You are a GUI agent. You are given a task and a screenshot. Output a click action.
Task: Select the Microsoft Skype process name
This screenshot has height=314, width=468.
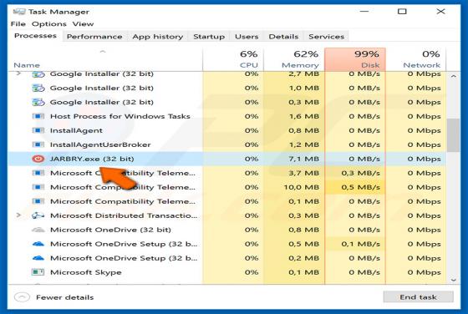(86, 272)
